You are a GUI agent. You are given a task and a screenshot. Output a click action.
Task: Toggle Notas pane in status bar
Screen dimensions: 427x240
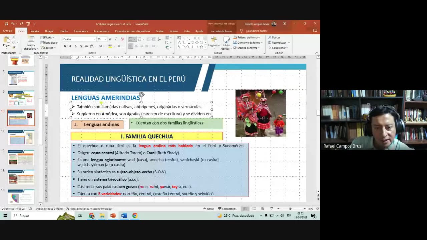(208, 209)
